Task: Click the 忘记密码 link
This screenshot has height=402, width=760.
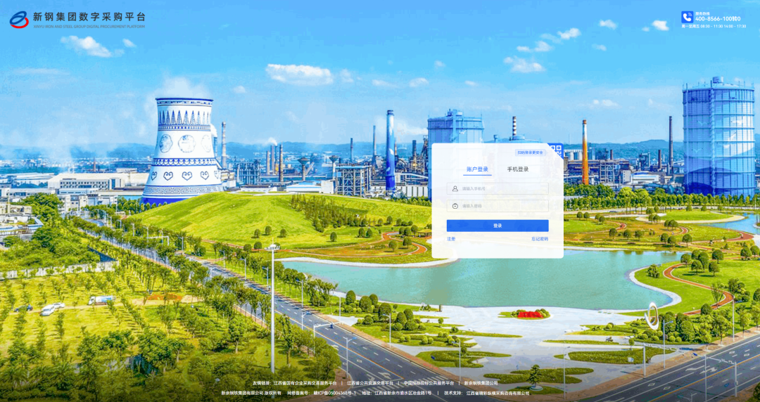Action: click(x=540, y=239)
